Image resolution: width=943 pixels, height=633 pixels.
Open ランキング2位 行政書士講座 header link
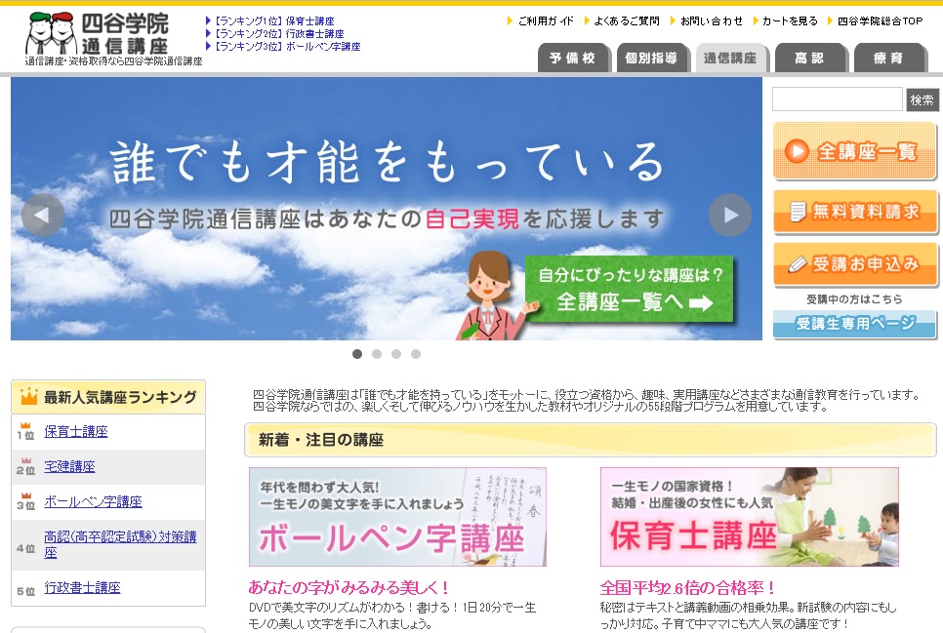[279, 34]
